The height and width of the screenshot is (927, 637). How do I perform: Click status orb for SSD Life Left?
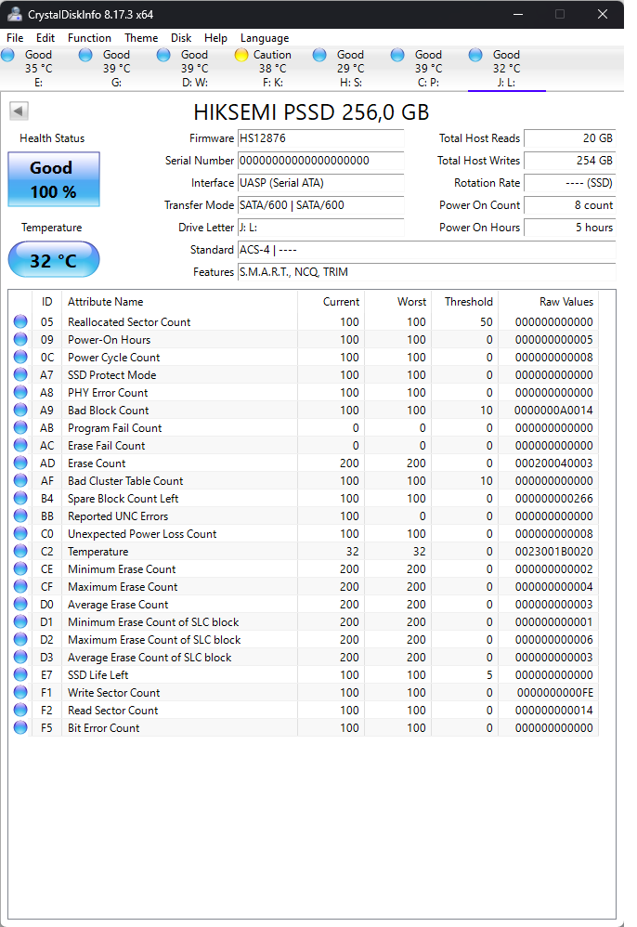click(20, 674)
